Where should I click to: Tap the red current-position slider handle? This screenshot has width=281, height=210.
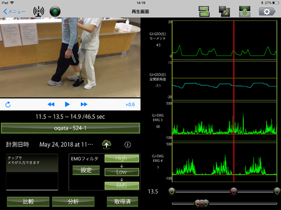tap(233, 191)
